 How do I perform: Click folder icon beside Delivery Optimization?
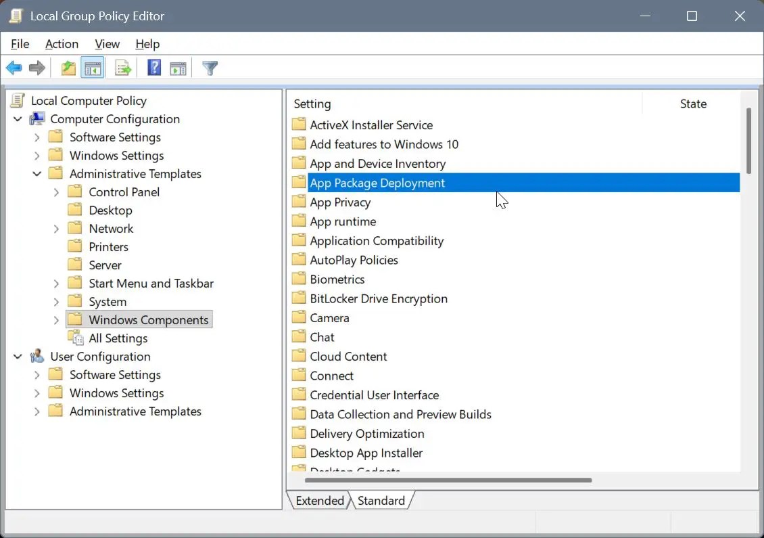click(299, 432)
